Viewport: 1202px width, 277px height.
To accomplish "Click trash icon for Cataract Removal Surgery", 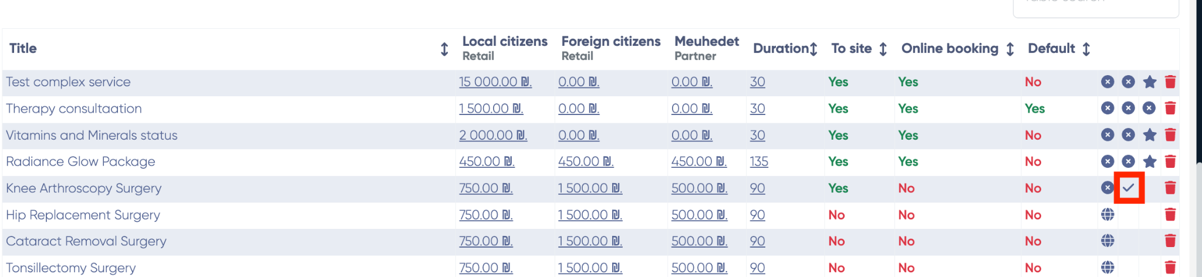I will (x=1170, y=241).
